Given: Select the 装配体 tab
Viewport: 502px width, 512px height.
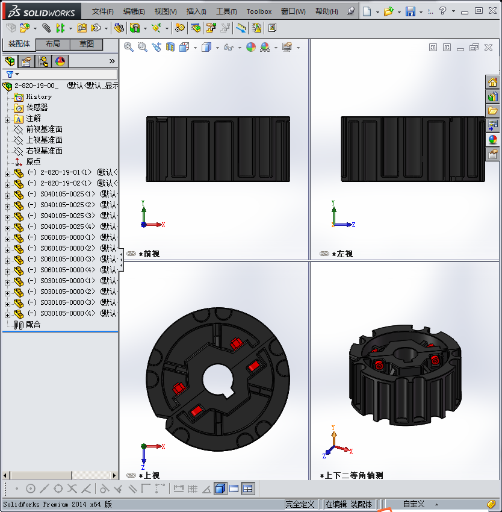Looking at the screenshot, I should pos(19,44).
